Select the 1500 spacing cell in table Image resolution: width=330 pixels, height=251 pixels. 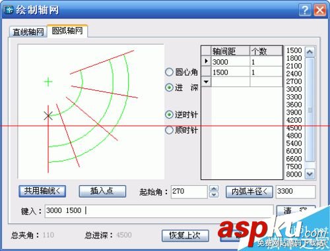pos(230,72)
